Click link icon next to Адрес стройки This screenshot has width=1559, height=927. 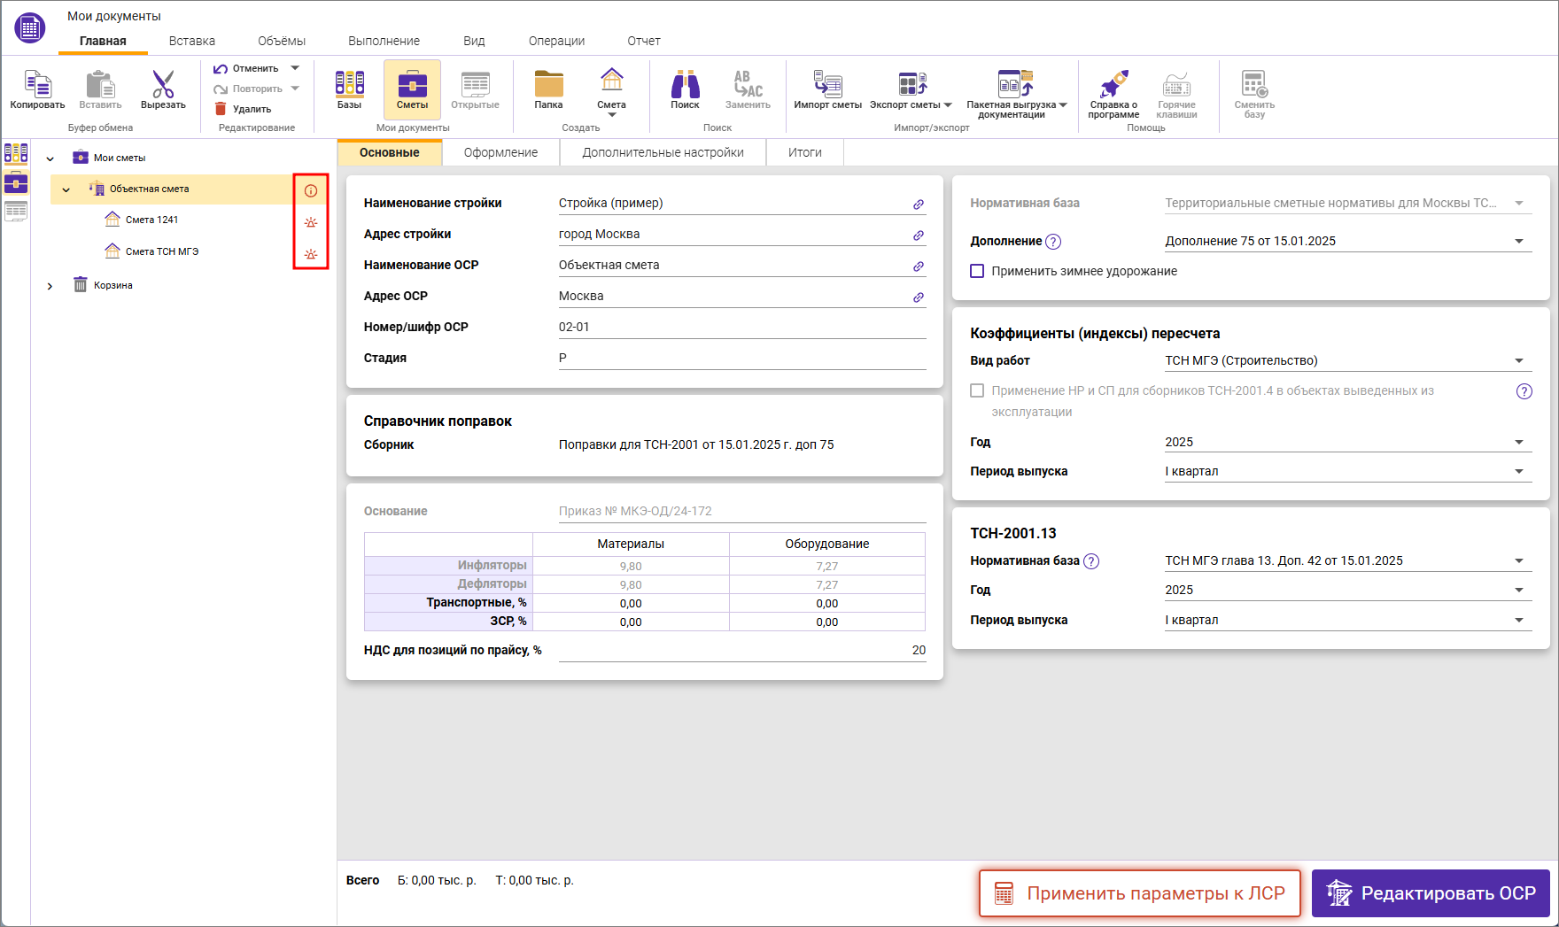tap(919, 236)
